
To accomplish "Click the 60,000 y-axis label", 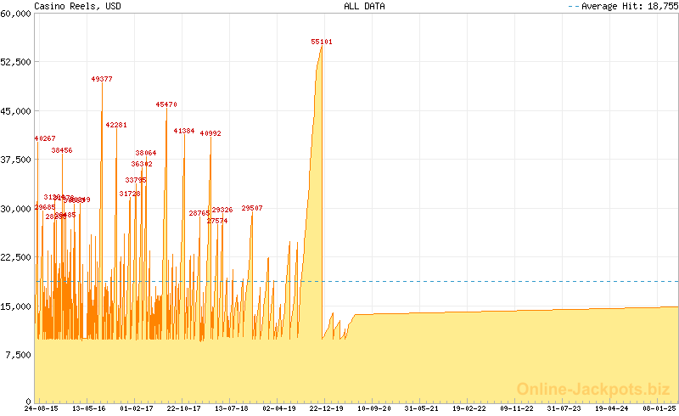I will point(16,14).
